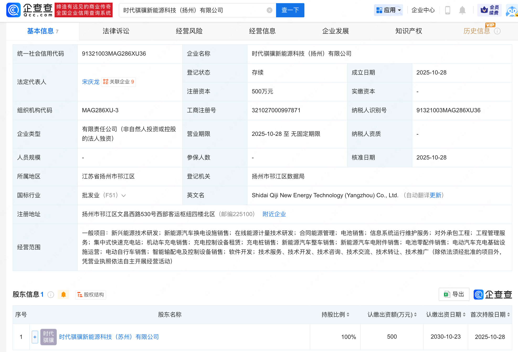Export shareholder data with the Excel 导出 icon
The height and width of the screenshot is (352, 518).
tap(454, 294)
